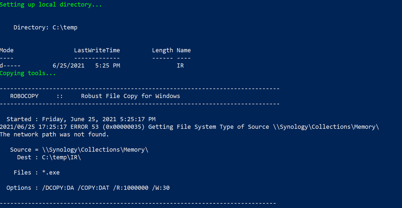Click the 'ROBOCOPY' heading text

point(24,96)
